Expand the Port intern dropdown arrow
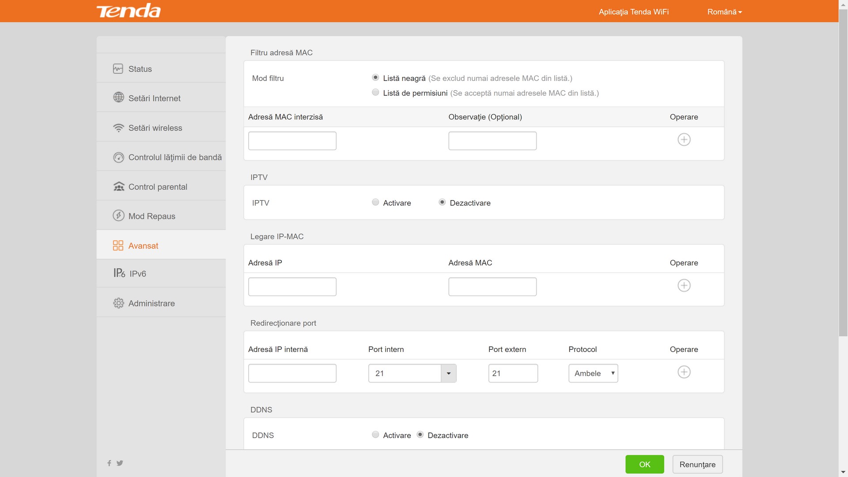 pyautogui.click(x=448, y=373)
